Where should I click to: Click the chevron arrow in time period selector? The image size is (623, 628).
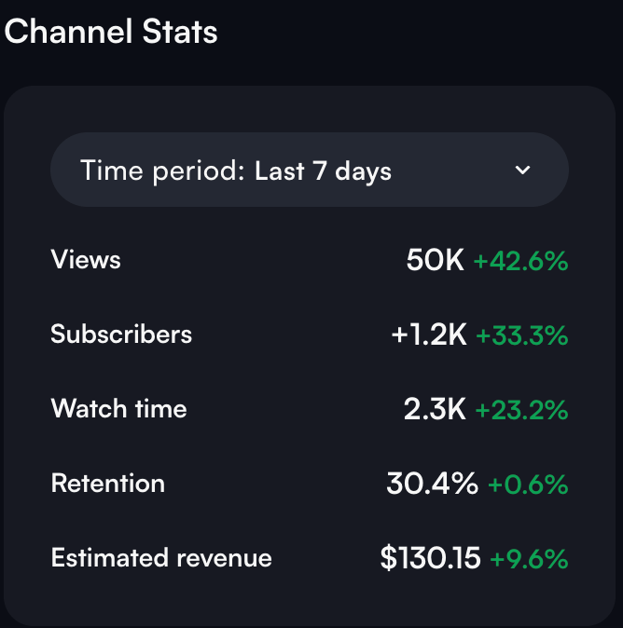point(523,171)
